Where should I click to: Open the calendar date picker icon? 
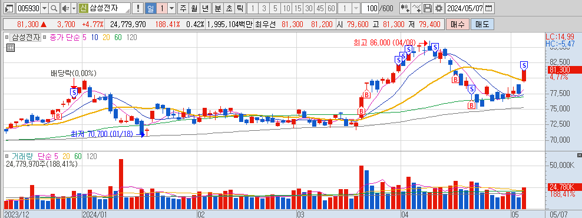489,8
